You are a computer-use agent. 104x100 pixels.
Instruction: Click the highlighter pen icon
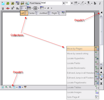tap(82, 3)
